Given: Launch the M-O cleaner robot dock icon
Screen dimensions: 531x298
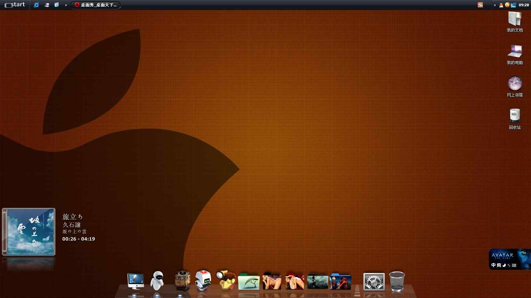Looking at the screenshot, I should pos(203,280).
